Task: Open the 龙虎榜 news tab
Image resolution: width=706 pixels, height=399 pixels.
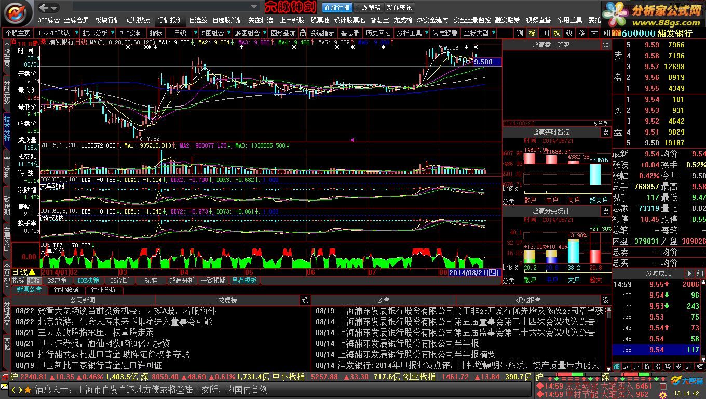Action: coord(227,300)
